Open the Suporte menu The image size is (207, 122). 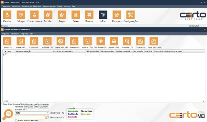(67, 6)
